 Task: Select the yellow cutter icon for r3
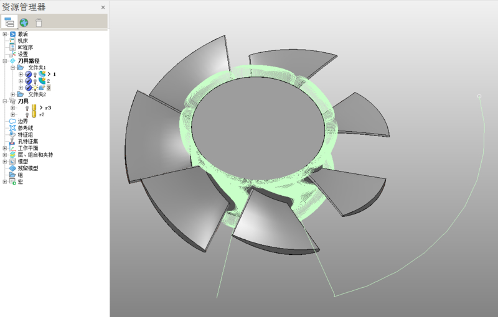(x=34, y=108)
